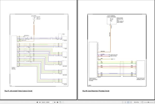Click the greyed-out second page-copy icon in the navigation bar
The image size is (155, 104).
[x=63, y=102]
